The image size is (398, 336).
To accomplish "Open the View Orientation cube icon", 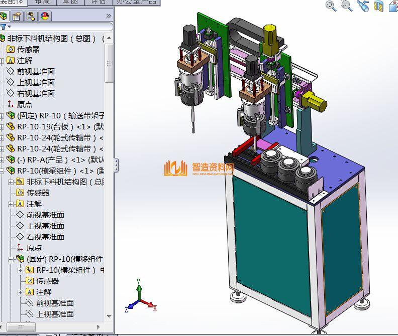I will tap(392, 6).
